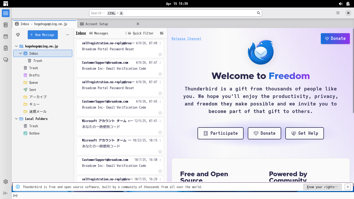Viewport: 354px width, 199px height.
Task: Open the Drafts folder
Action: pyautogui.click(x=43, y=75)
